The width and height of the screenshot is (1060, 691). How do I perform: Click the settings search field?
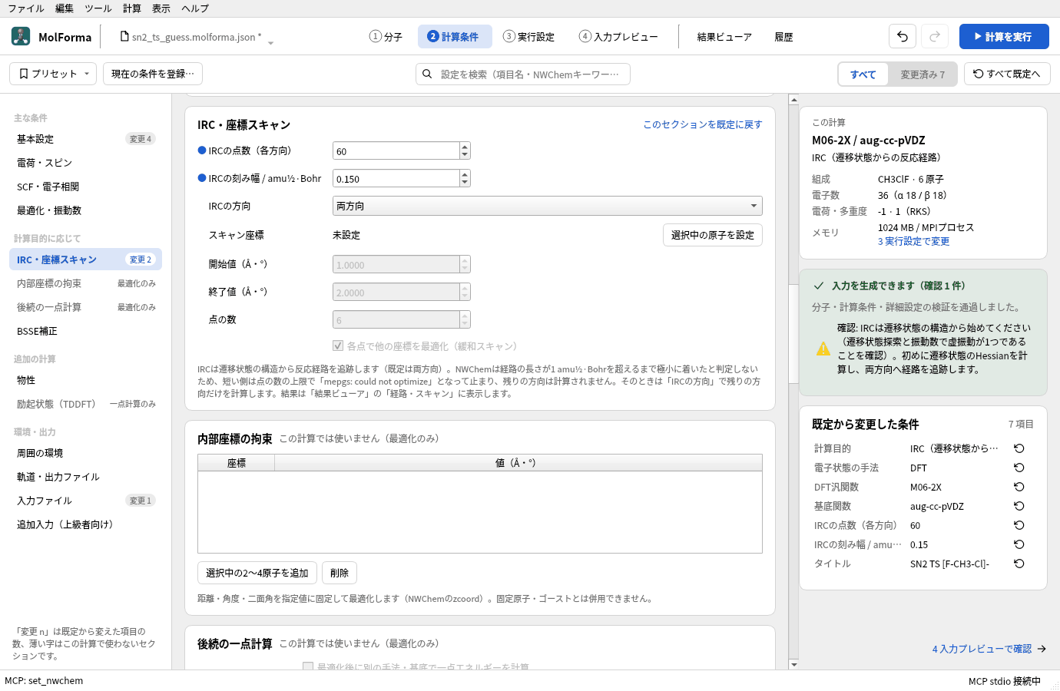point(523,74)
